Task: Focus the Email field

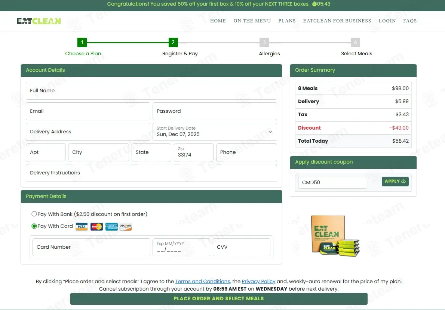Action: [88, 111]
